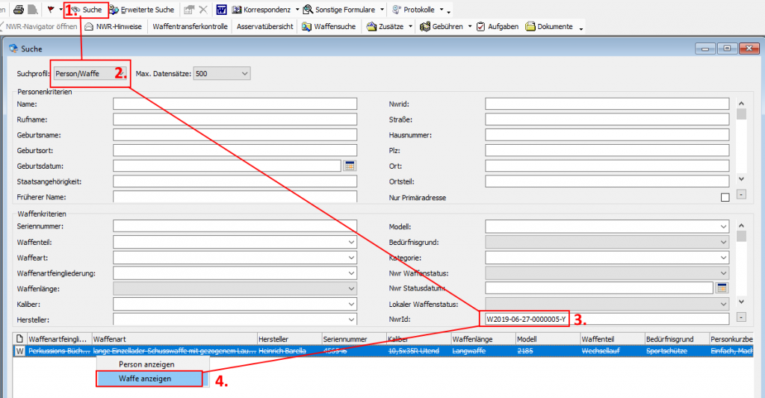Image resolution: width=765 pixels, height=398 pixels.
Task: Click the Word document icon
Action: tap(222, 10)
